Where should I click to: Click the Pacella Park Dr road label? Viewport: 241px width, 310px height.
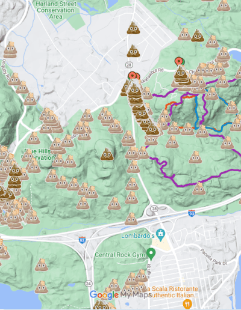click(x=214, y=257)
